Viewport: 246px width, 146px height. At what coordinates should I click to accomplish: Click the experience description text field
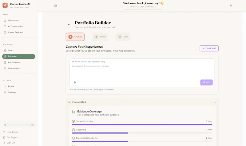coord(142,68)
